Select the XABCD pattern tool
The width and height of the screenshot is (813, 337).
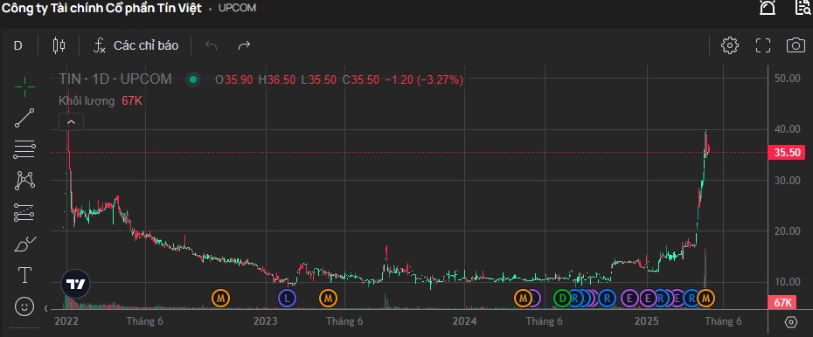point(24,180)
